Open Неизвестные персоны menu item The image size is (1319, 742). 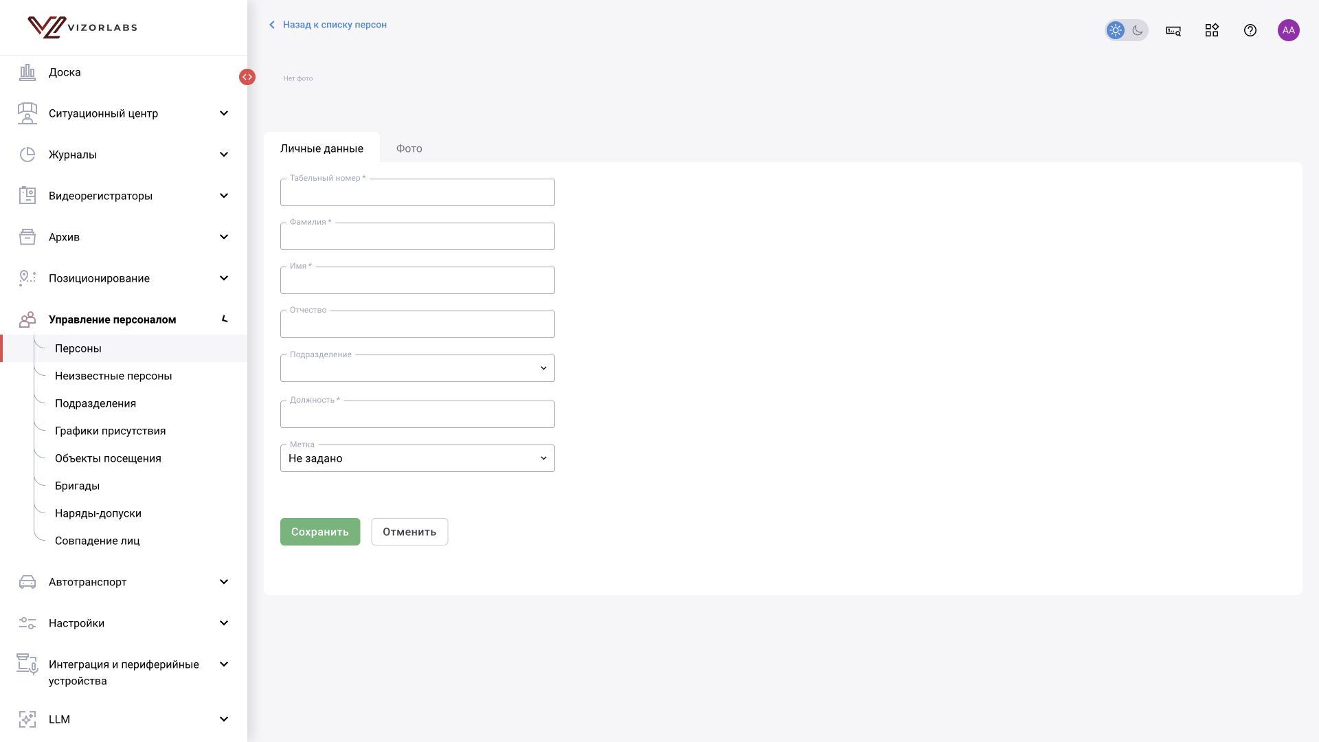pyautogui.click(x=113, y=376)
